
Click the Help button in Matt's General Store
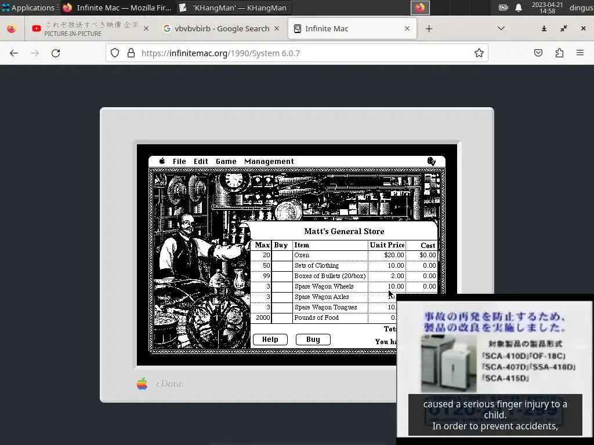coord(270,340)
